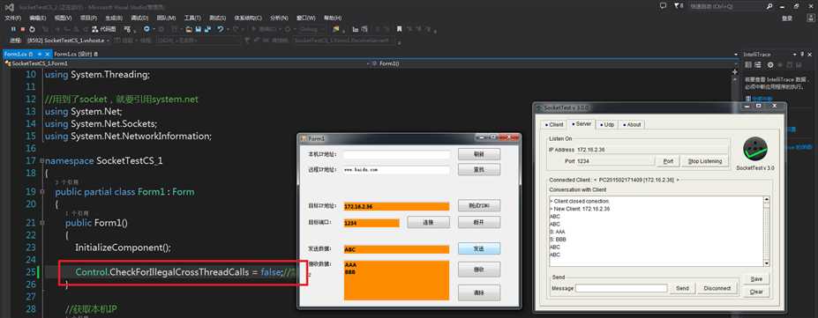Pause debugging with the pause icon

click(14, 29)
